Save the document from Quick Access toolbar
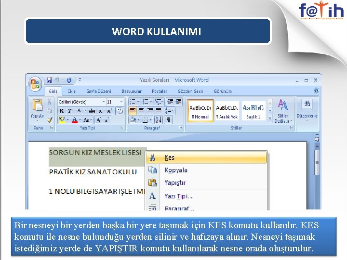This screenshot has height=260, width=347. (x=49, y=80)
